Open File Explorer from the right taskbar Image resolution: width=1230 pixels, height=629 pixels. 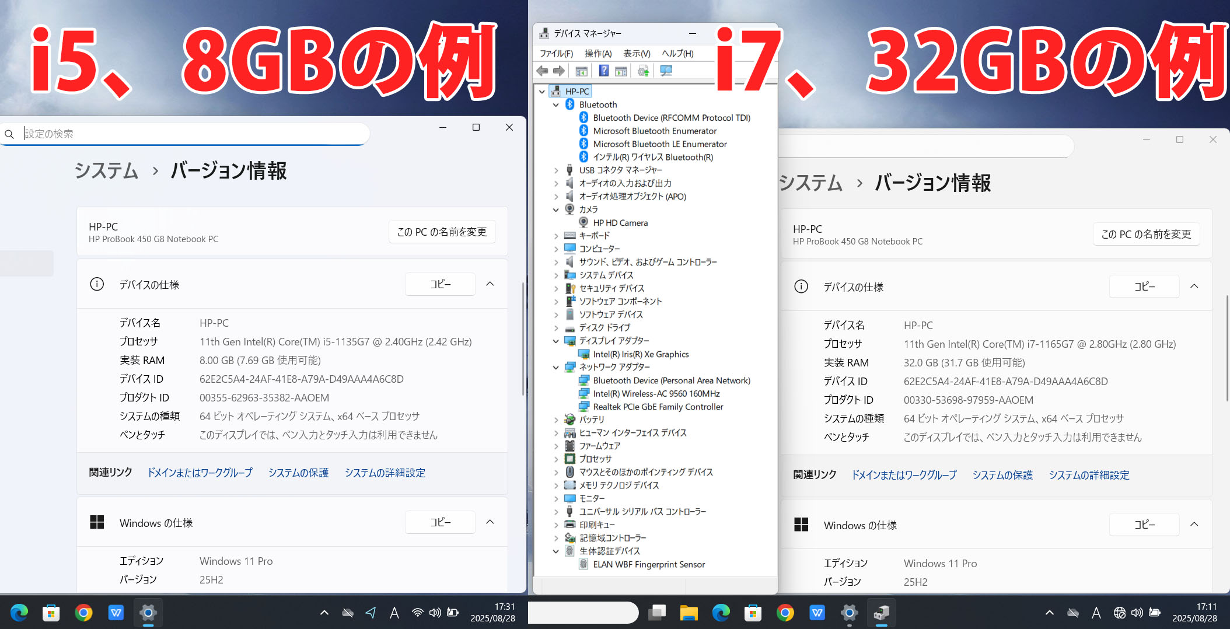(689, 613)
